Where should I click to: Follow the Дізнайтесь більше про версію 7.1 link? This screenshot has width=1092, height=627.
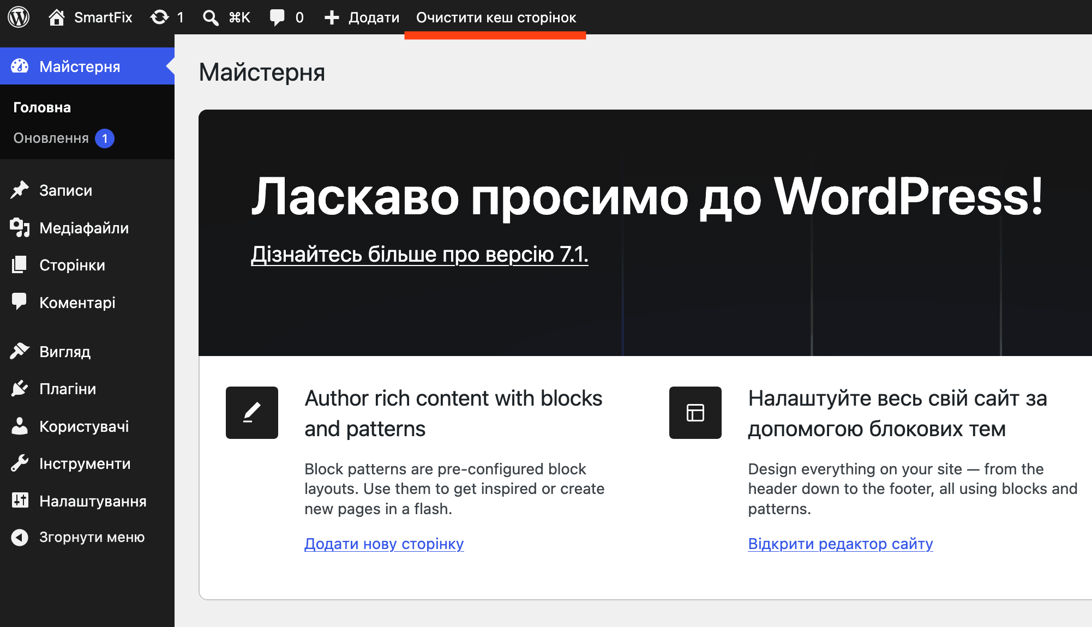tap(419, 255)
